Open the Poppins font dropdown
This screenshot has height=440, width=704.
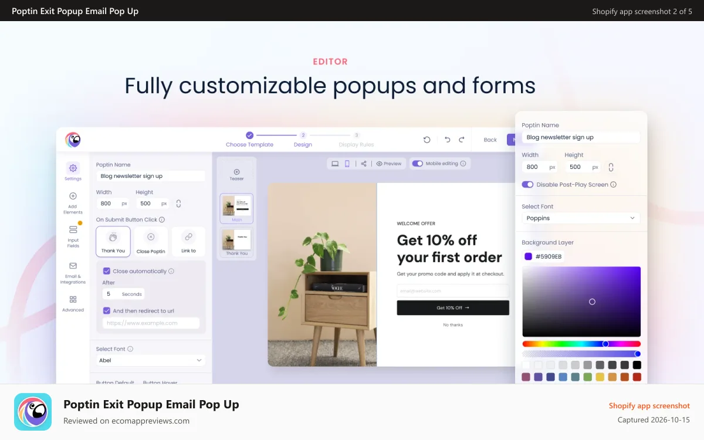tap(581, 218)
